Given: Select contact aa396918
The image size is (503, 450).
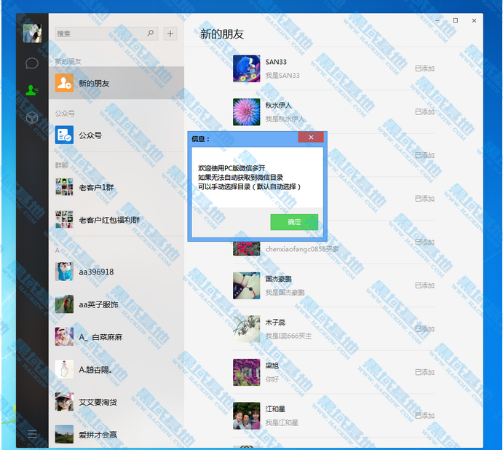Looking at the screenshot, I should 116,272.
